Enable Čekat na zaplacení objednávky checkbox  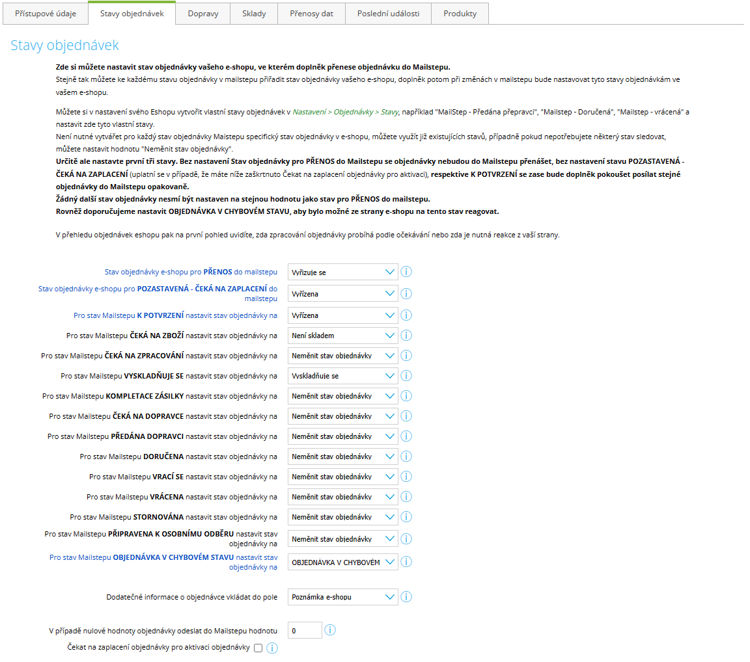pos(258,648)
